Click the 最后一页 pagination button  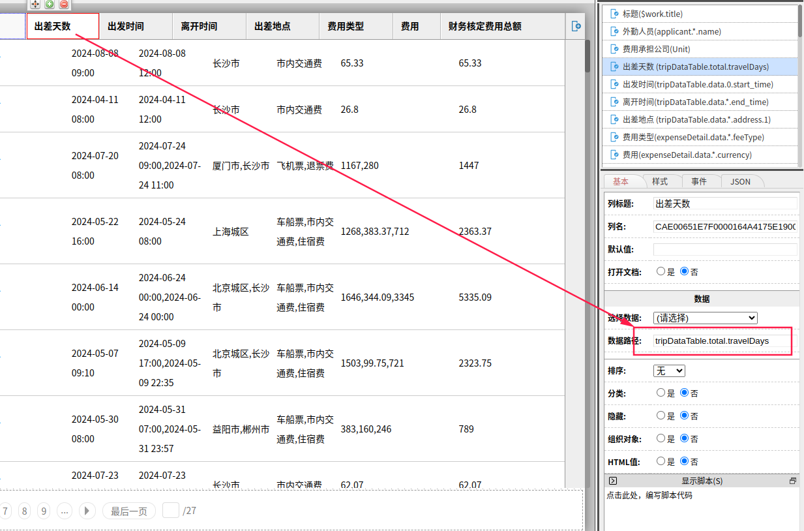128,511
